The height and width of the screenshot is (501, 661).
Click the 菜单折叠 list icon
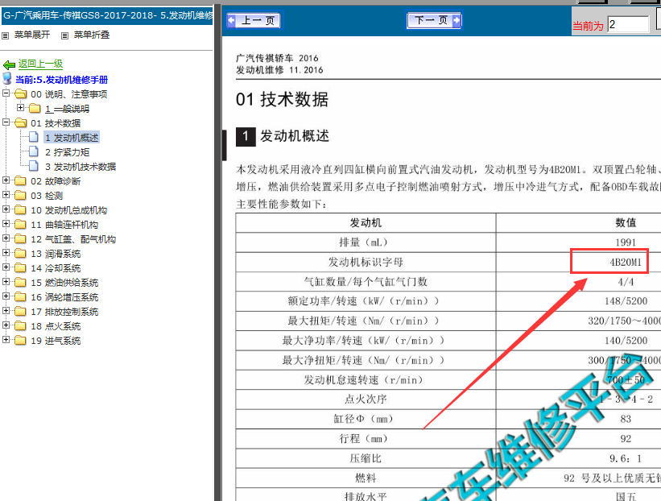tap(64, 36)
